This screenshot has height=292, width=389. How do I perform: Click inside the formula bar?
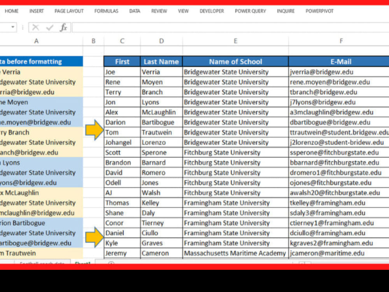click(x=194, y=27)
